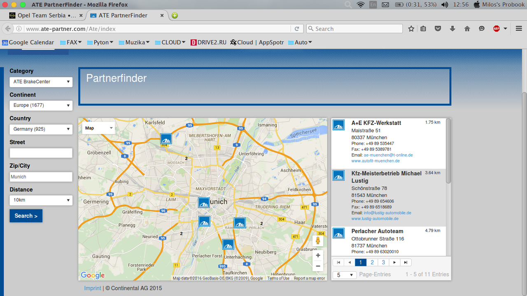This screenshot has width=527, height=296.
Task: Open map Terms of Use link
Action: coord(278,278)
